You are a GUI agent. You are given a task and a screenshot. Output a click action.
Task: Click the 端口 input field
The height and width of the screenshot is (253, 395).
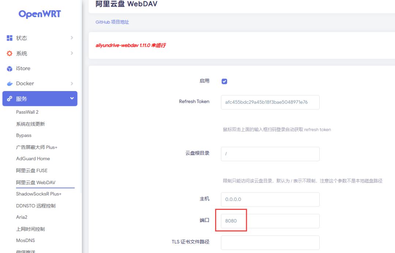tap(270, 221)
